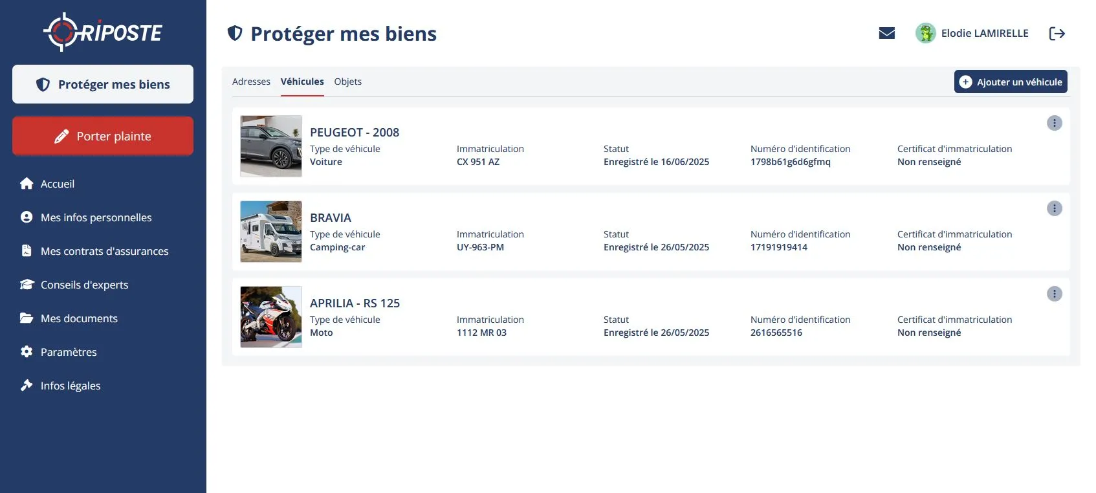This screenshot has width=1096, height=493.
Task: Open the Bravia camping-car options menu
Action: tap(1054, 208)
